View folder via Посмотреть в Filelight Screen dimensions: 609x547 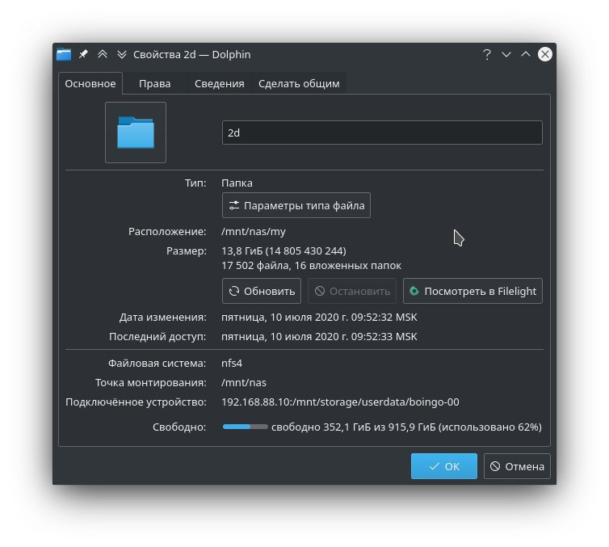(x=472, y=291)
